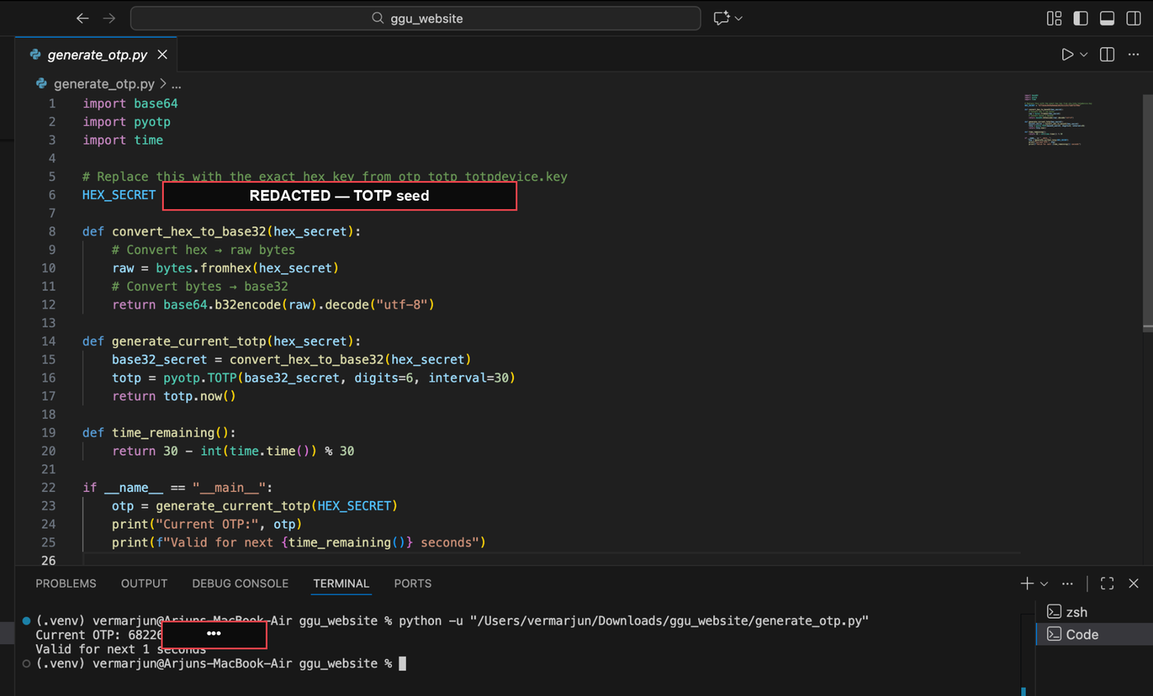Click the "Valid for next" f-string print line

tap(299, 542)
